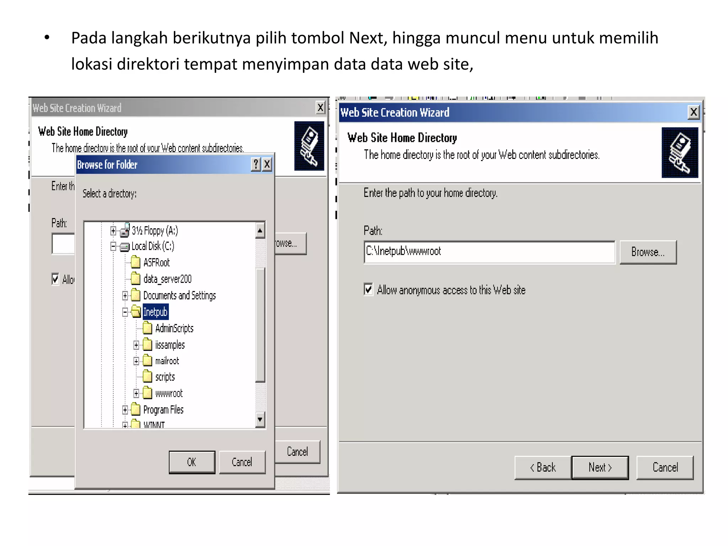Screen dimensions: 728x546
Task: Toggle Allow anonymous access to this Web site
Action: tap(368, 289)
